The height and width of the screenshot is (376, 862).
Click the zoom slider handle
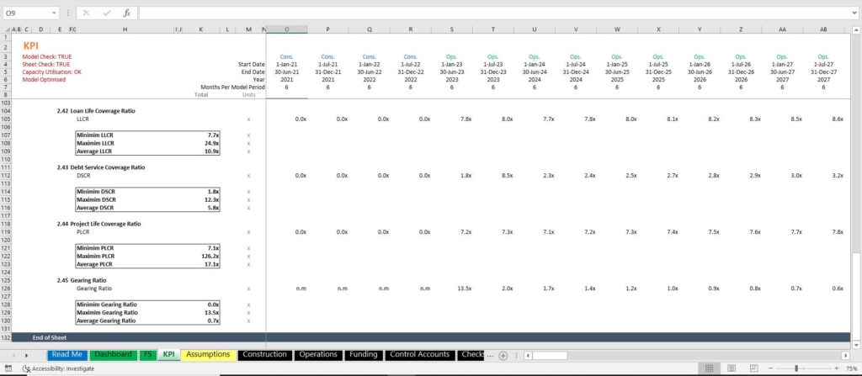click(x=796, y=368)
